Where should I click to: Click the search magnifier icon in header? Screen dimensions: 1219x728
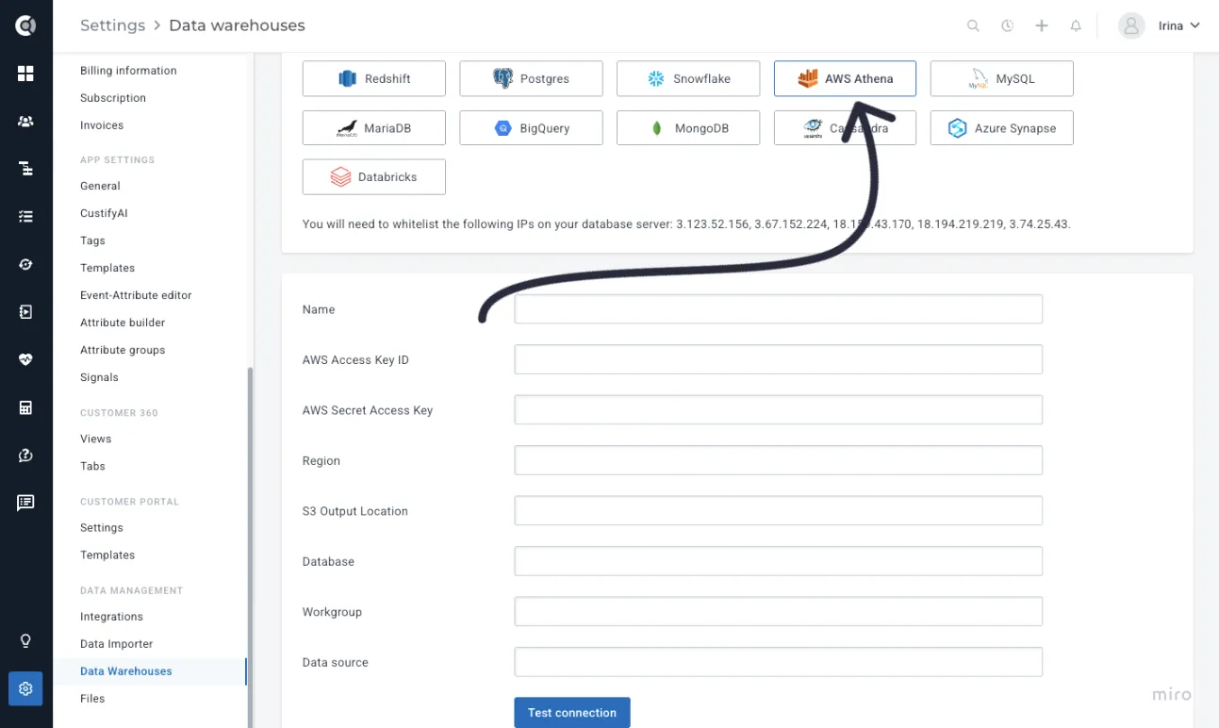tap(973, 26)
